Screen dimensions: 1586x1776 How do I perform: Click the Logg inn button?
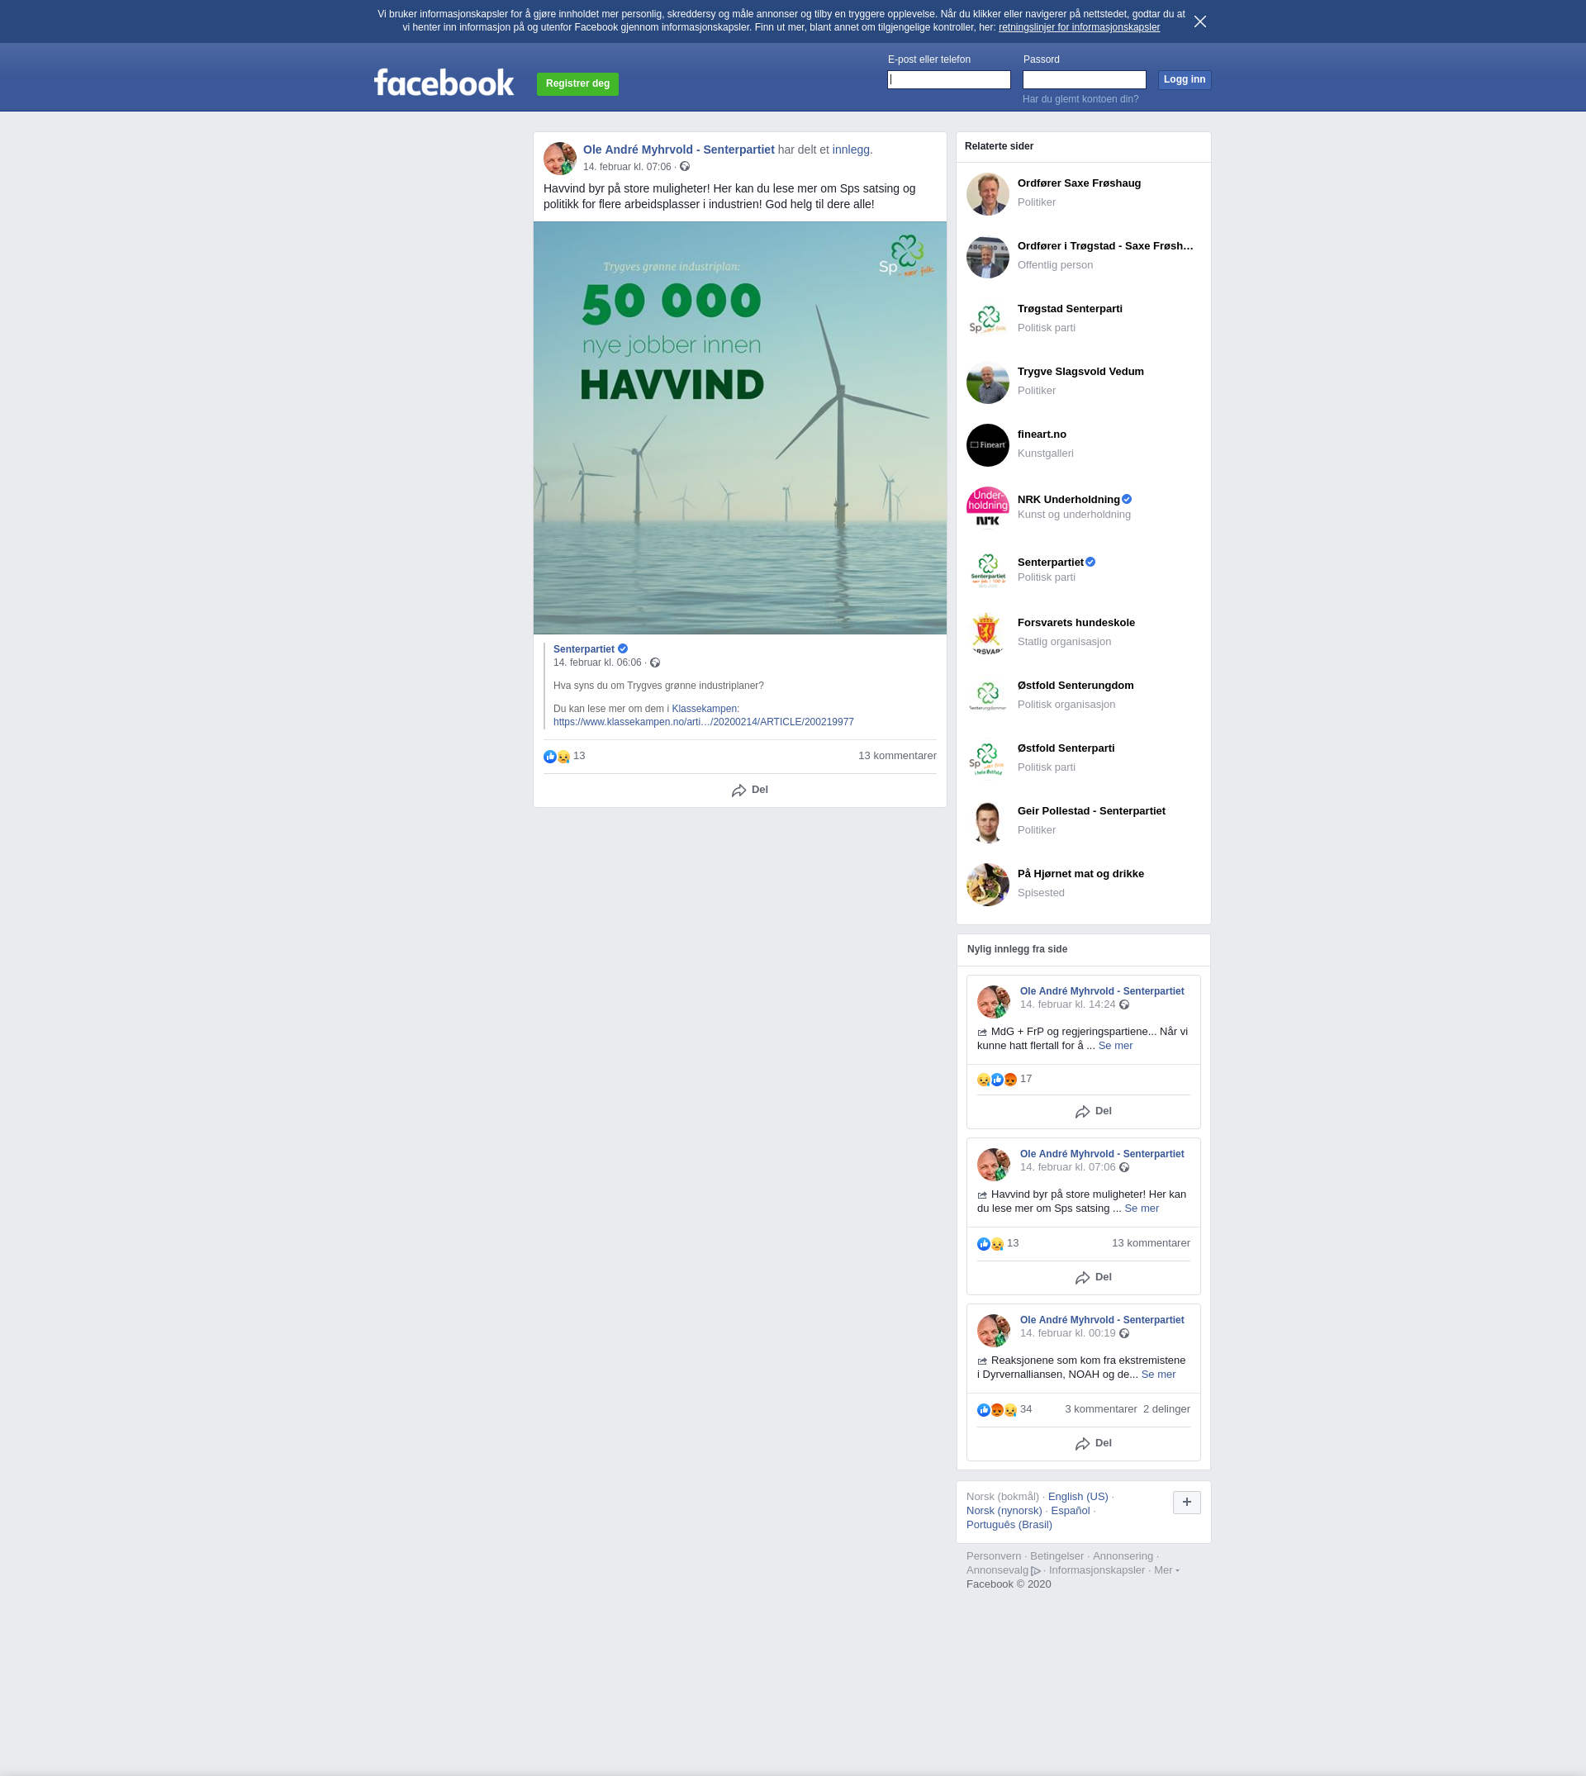(1184, 79)
